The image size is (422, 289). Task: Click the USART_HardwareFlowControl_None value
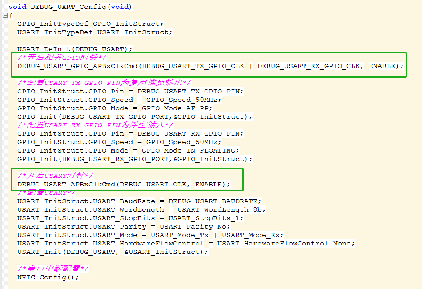[286, 243]
